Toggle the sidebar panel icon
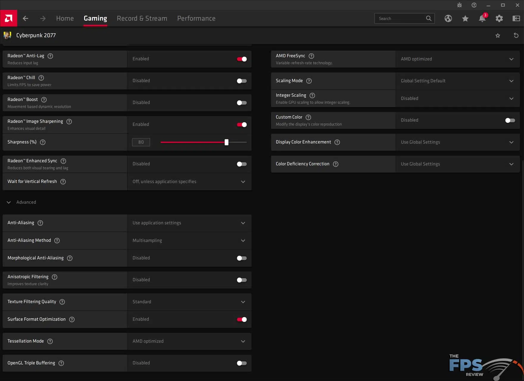This screenshot has width=524, height=381. point(516,18)
